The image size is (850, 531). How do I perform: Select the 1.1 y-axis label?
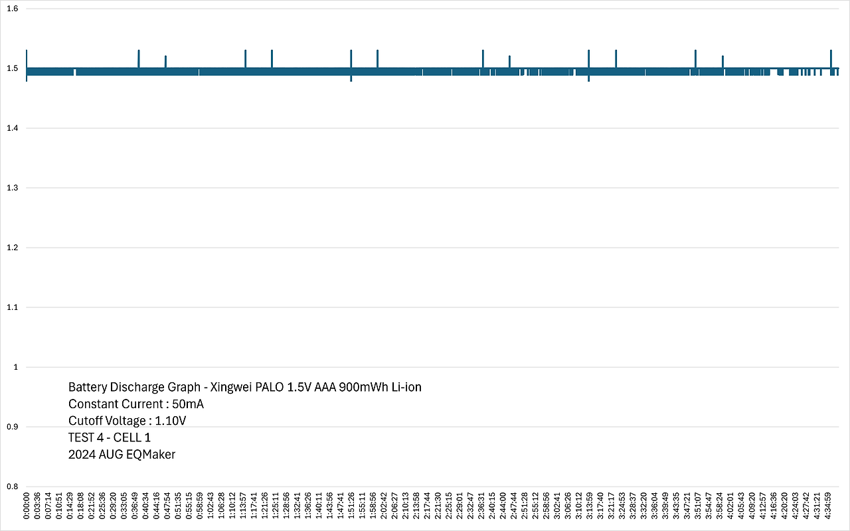(12, 307)
